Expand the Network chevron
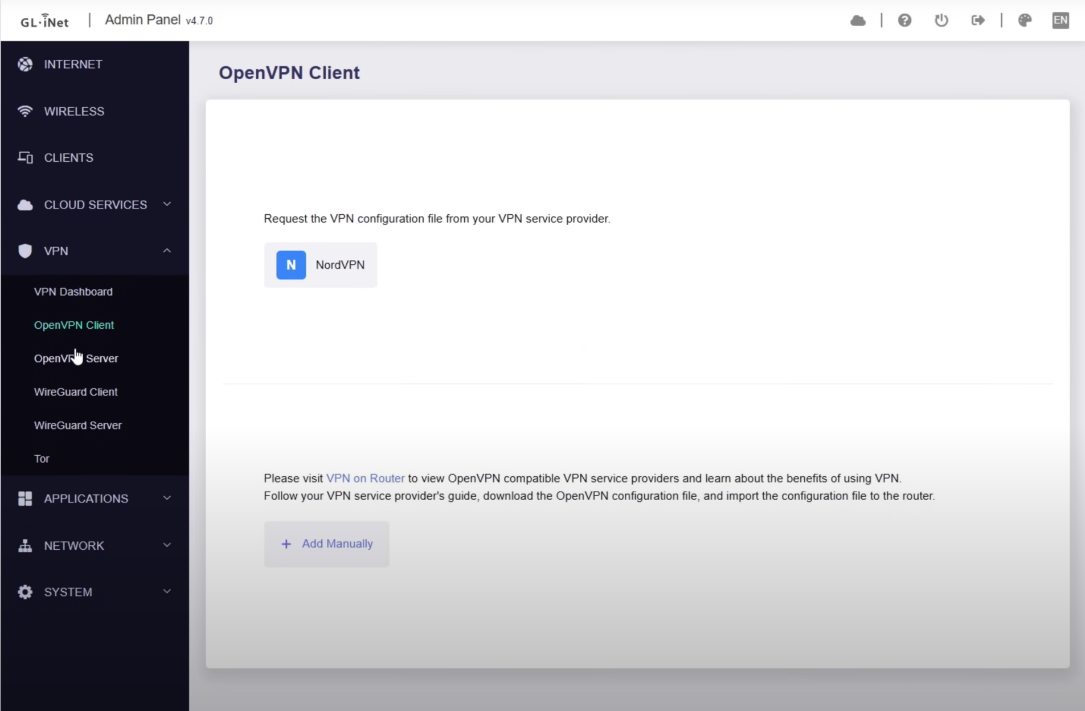 coord(167,545)
